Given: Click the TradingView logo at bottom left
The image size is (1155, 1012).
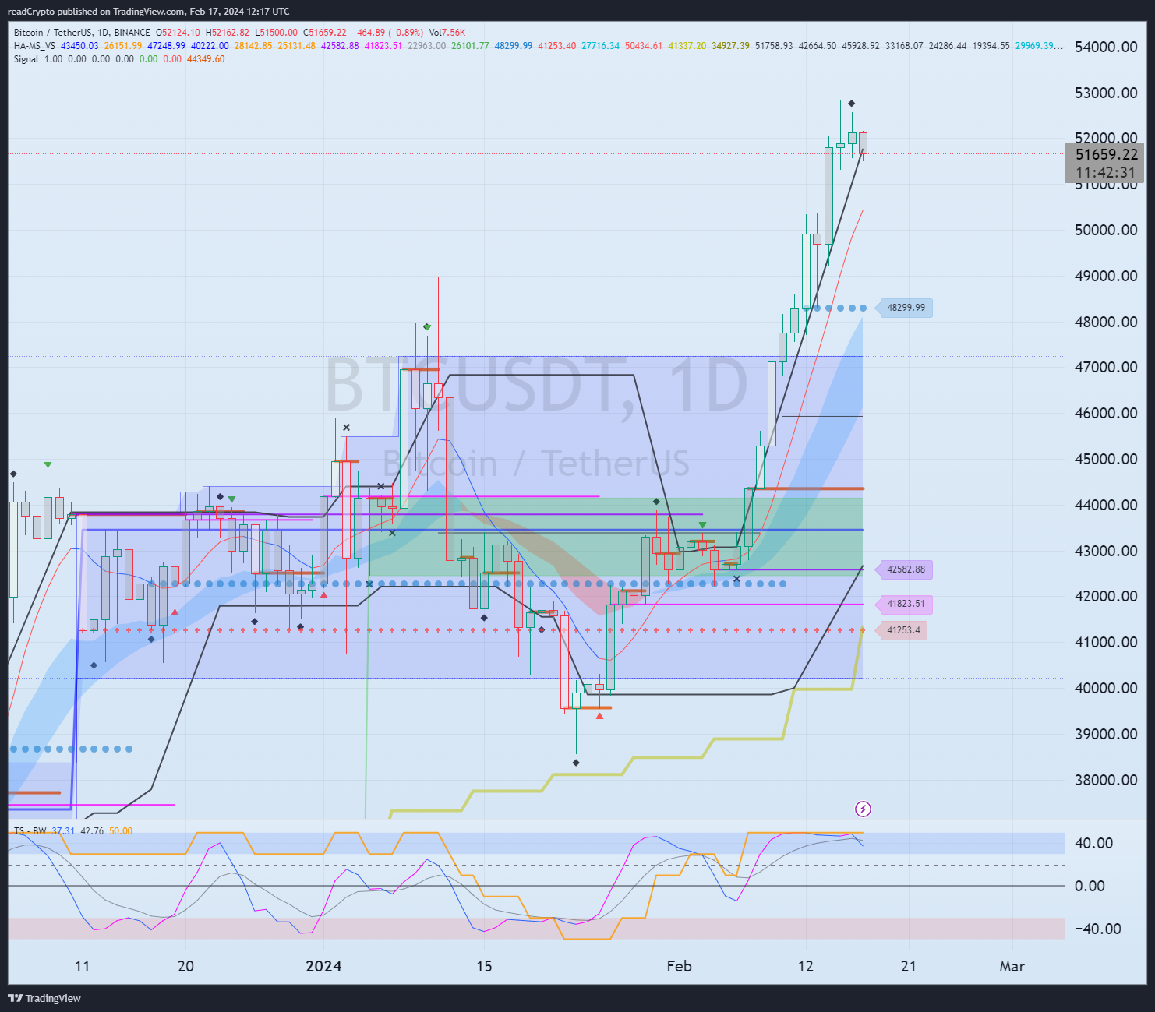Looking at the screenshot, I should [44, 998].
